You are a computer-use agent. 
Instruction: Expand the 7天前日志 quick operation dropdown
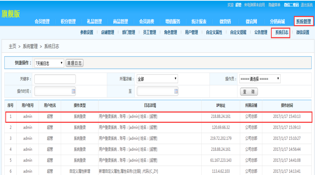(49, 63)
